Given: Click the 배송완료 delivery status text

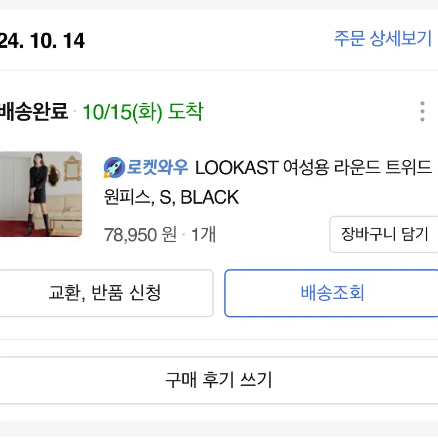Looking at the screenshot, I should tap(34, 111).
